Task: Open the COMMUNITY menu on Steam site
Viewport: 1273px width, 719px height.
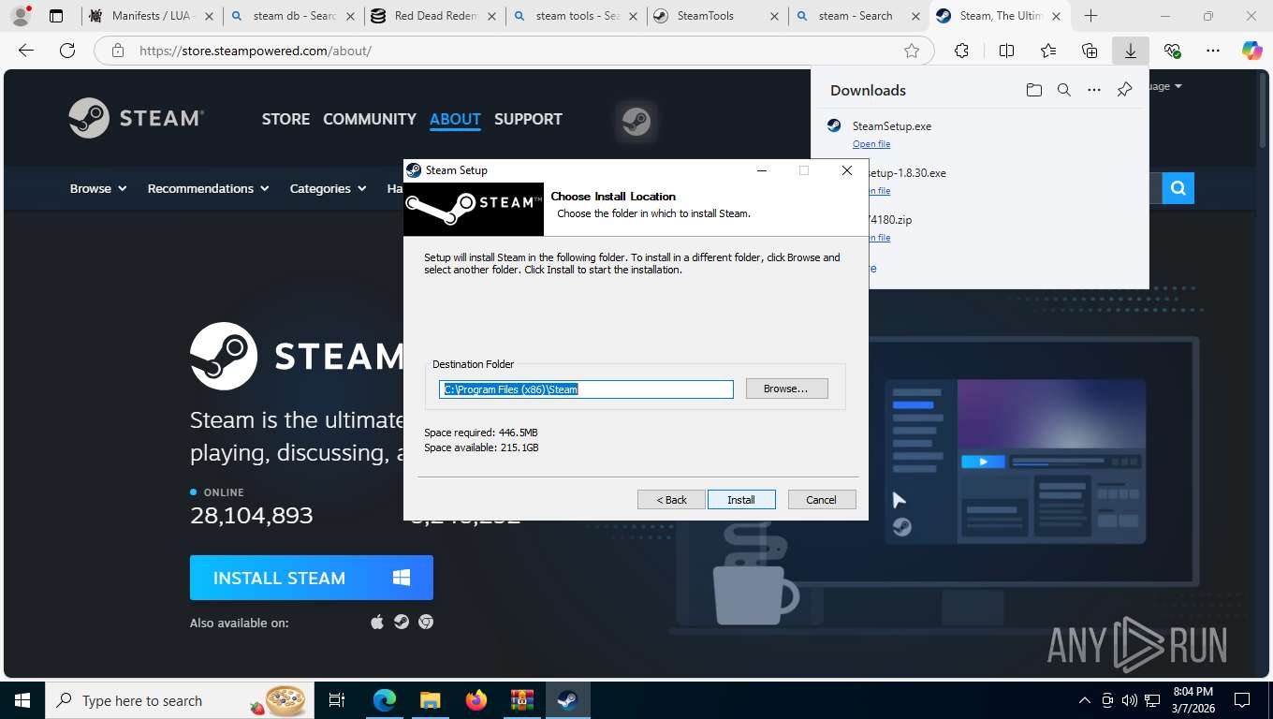Action: (370, 119)
